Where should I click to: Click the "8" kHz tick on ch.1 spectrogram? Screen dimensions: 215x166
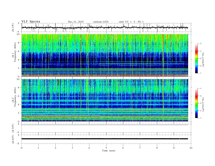[x=19, y=43]
